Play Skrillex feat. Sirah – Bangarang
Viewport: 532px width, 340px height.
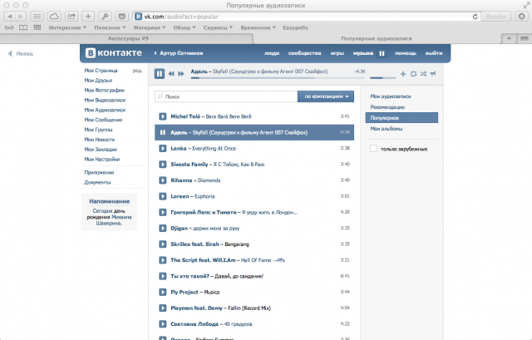pyautogui.click(x=163, y=244)
